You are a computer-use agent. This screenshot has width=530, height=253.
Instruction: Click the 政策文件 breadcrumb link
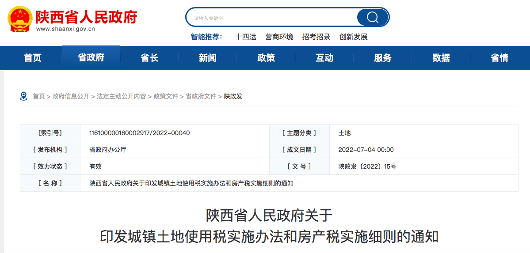pos(166,96)
